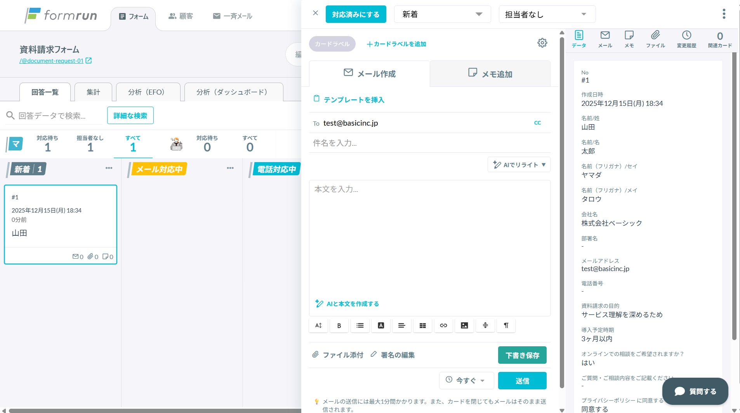Open the 関連カード related cards panel
Image resolution: width=740 pixels, height=413 pixels.
719,39
